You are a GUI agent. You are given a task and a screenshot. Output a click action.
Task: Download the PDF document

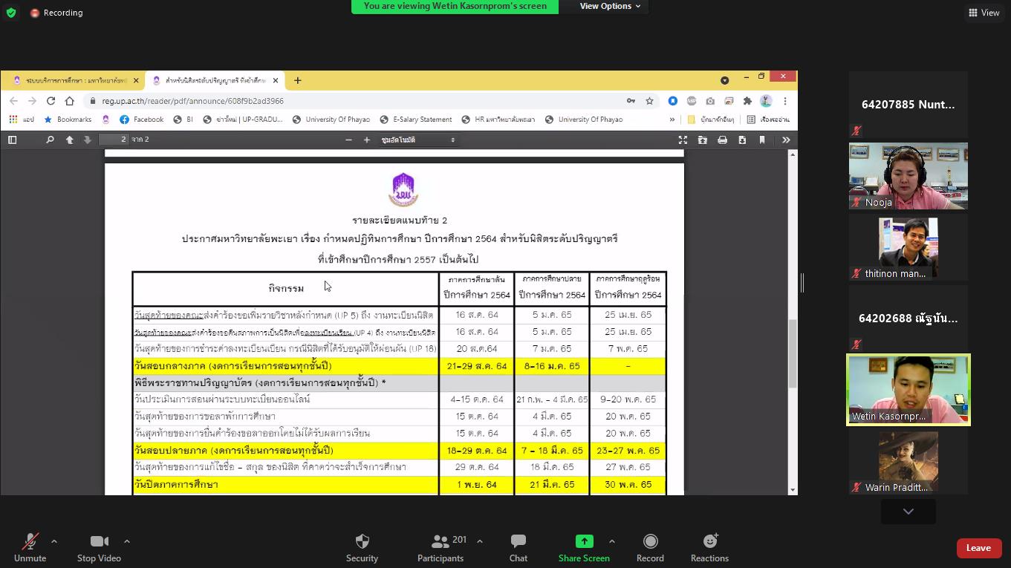coord(741,140)
